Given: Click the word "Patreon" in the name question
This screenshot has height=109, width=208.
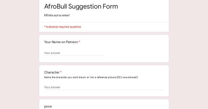Looking at the screenshot, I should coord(72,42).
